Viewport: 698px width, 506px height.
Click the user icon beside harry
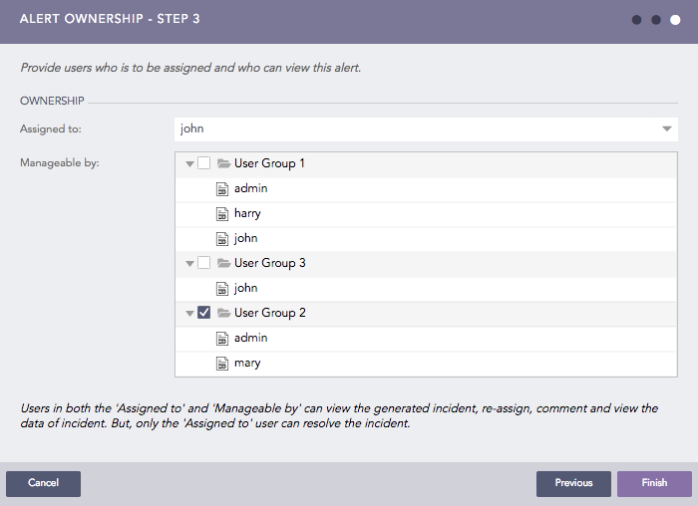223,213
